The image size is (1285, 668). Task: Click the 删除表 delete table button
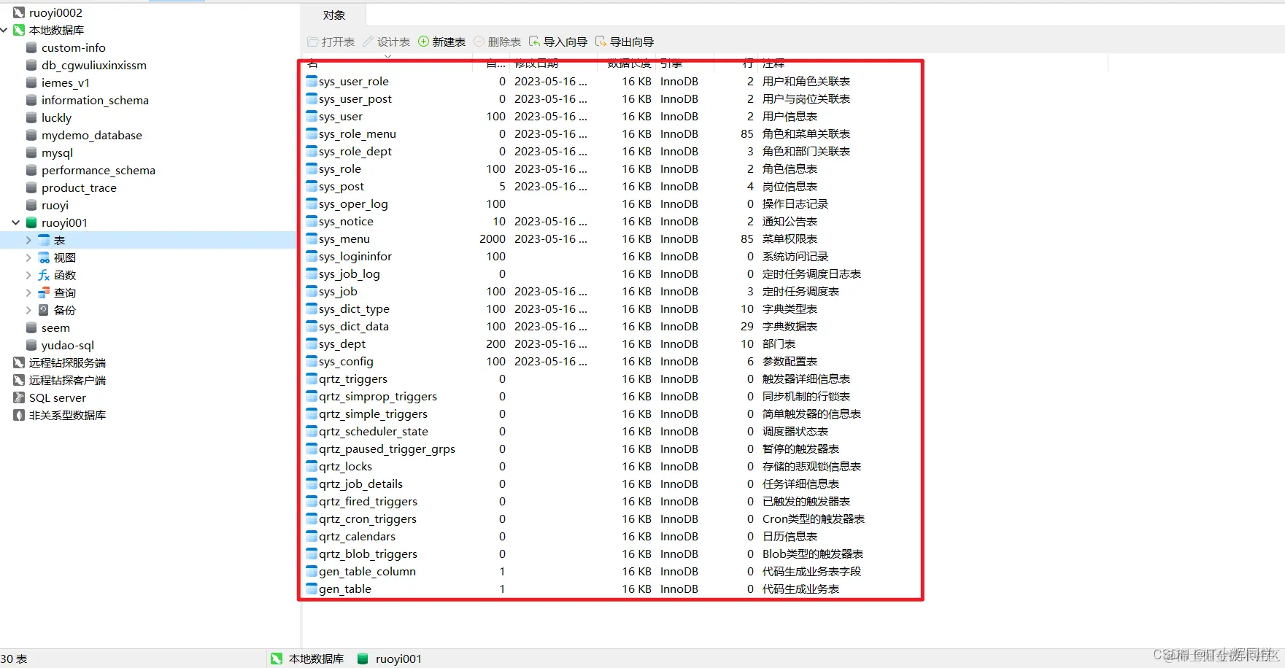pyautogui.click(x=498, y=42)
